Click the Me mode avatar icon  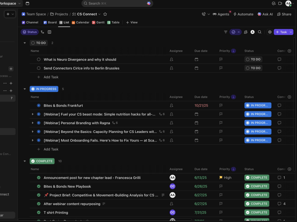tap(252, 32)
